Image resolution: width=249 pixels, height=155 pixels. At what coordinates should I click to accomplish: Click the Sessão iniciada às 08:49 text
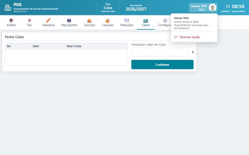point(186,22)
